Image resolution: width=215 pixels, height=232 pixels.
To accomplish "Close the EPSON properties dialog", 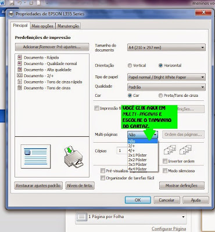I will click(x=203, y=13).
